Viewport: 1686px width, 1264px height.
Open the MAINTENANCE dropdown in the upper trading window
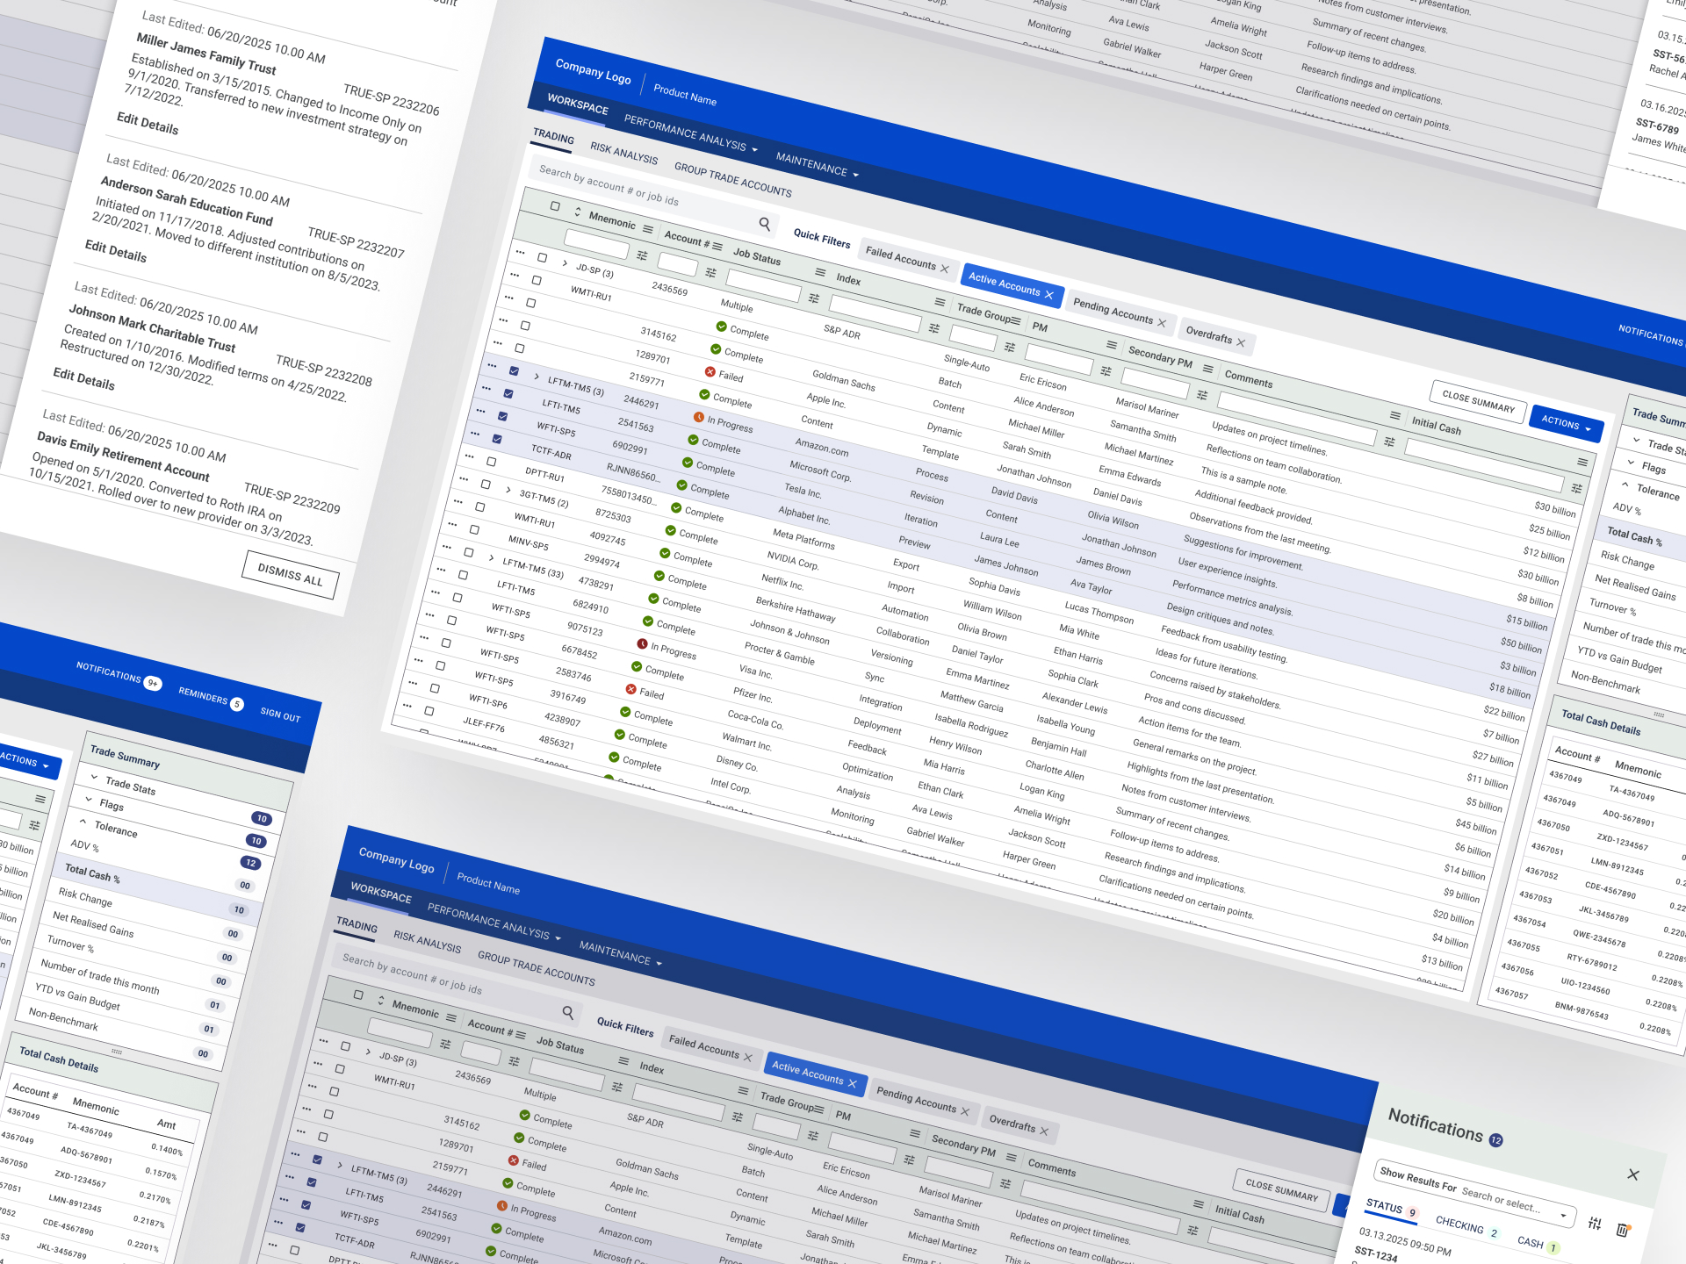(817, 164)
